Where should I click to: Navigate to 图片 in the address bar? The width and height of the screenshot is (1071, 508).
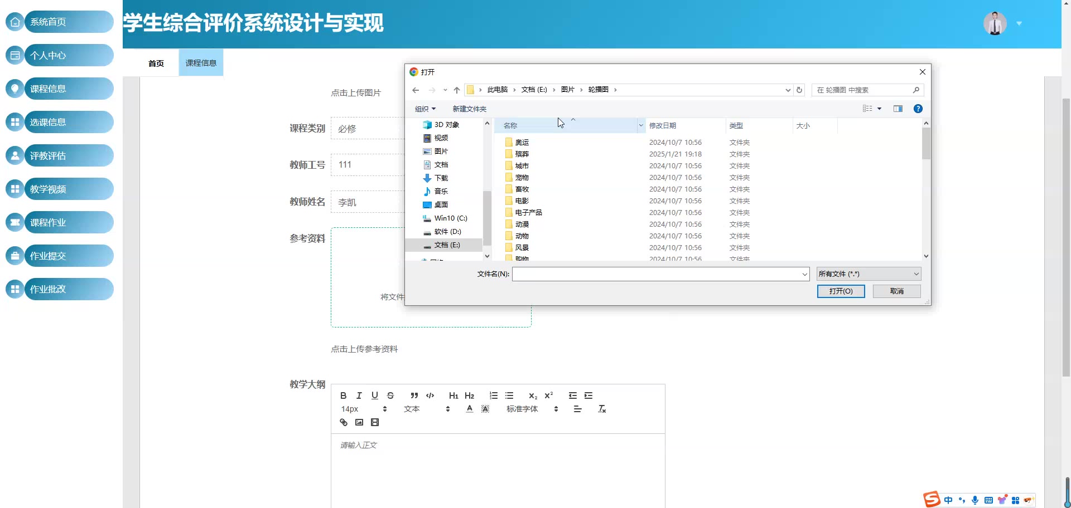click(567, 90)
